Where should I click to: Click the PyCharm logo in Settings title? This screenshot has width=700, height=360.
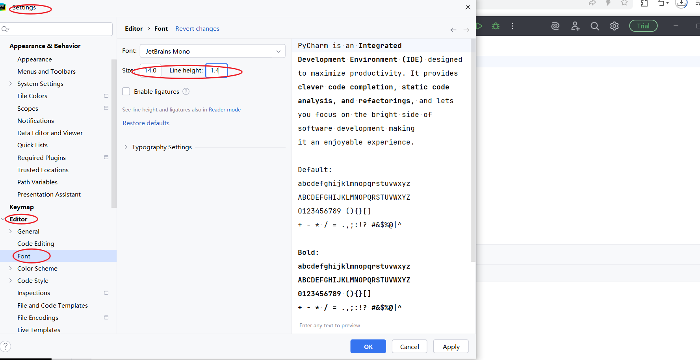tap(2, 7)
